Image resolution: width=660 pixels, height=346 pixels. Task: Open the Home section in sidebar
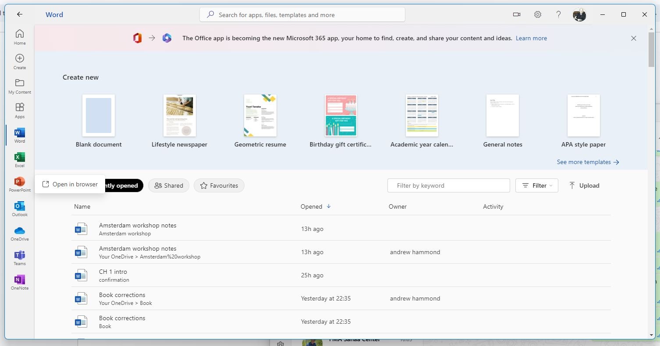point(20,37)
